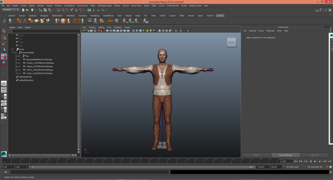Select L3Pants shape in the Outliner
This screenshot has width=333, height=180.
click(x=39, y=63)
